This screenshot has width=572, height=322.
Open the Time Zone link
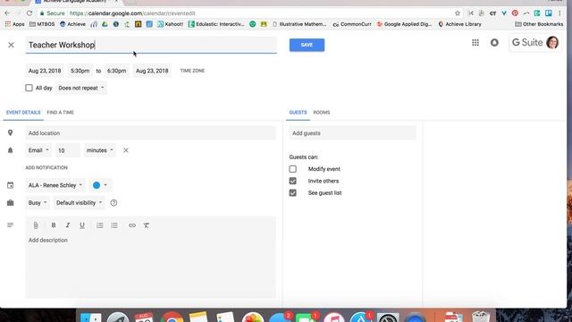coord(192,71)
